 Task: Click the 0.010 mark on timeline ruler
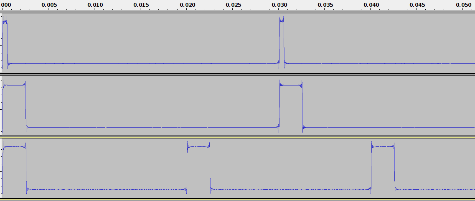(95, 5)
